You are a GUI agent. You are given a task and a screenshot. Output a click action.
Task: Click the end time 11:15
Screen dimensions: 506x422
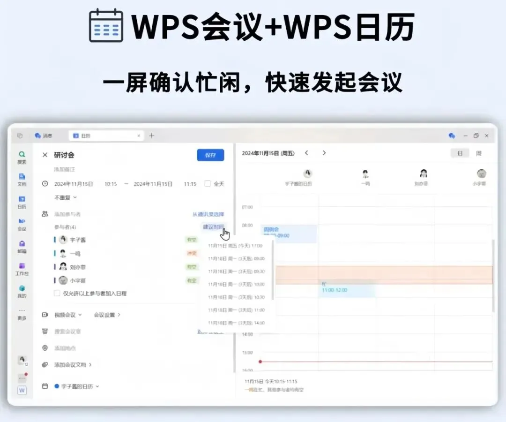coord(190,184)
